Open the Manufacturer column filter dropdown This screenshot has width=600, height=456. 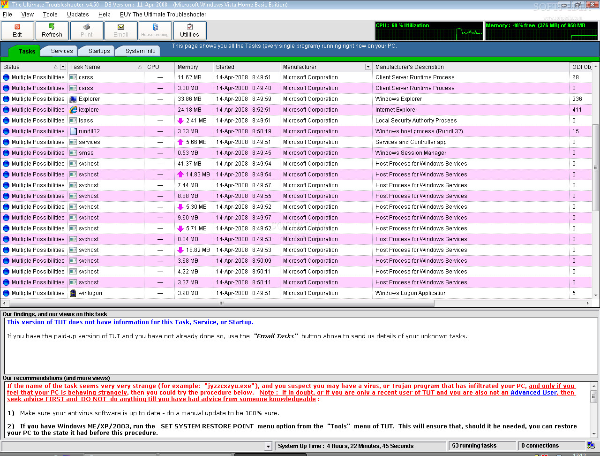(x=368, y=67)
